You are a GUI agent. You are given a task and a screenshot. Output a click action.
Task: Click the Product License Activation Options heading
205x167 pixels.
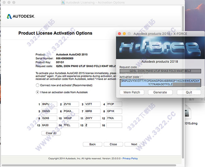[55, 33]
